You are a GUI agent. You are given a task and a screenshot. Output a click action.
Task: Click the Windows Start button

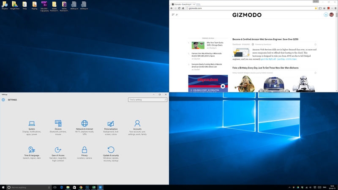[3, 187]
